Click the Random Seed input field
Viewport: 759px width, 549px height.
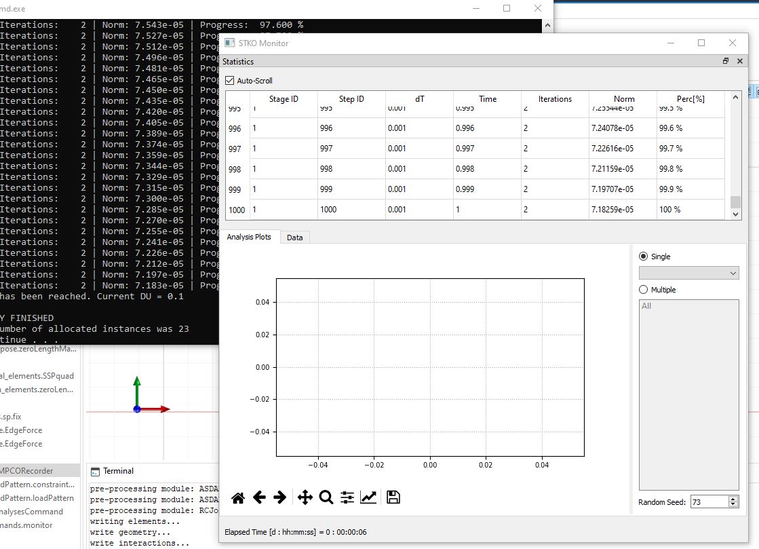coord(709,502)
